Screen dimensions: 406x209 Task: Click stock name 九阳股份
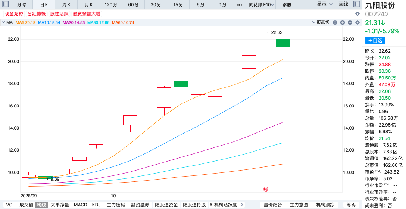(380, 5)
